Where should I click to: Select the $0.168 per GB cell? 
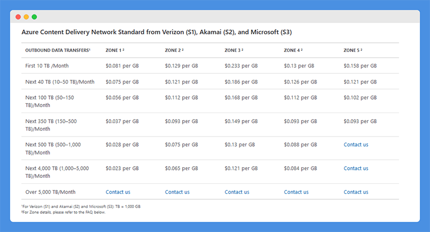241,98
